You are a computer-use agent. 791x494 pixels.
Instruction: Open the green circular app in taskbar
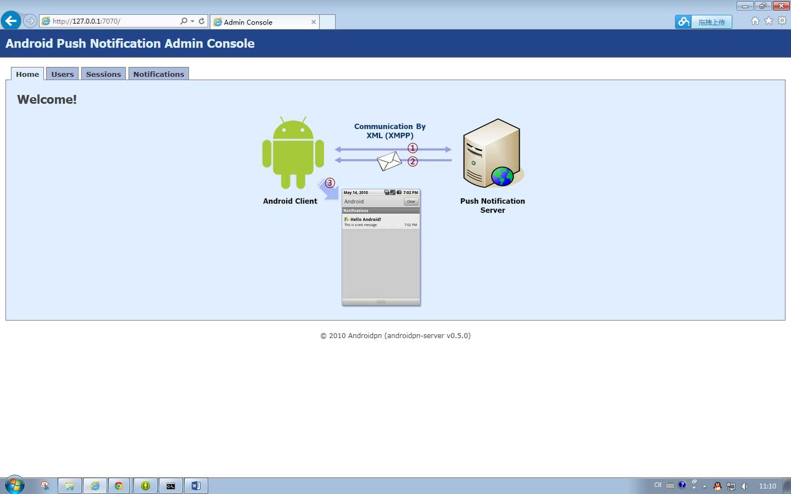pyautogui.click(x=146, y=486)
